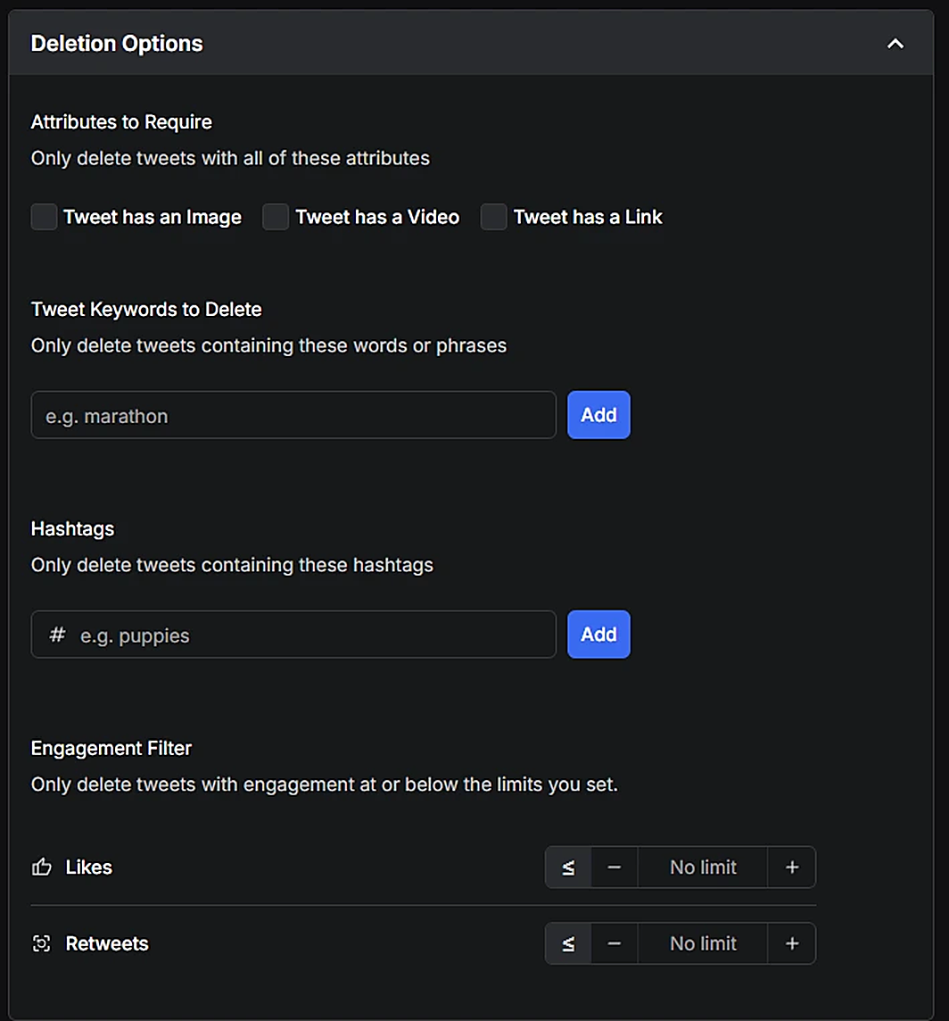Viewport: 949px width, 1021px height.
Task: Click the less-than-or-equal icon for Likes
Action: [568, 867]
